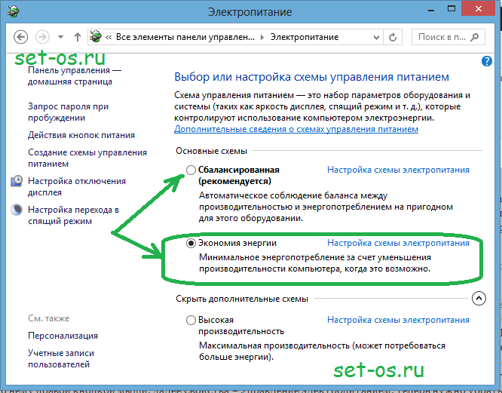Open Персонализация under См. также
The width and height of the screenshot is (502, 393).
point(63,336)
